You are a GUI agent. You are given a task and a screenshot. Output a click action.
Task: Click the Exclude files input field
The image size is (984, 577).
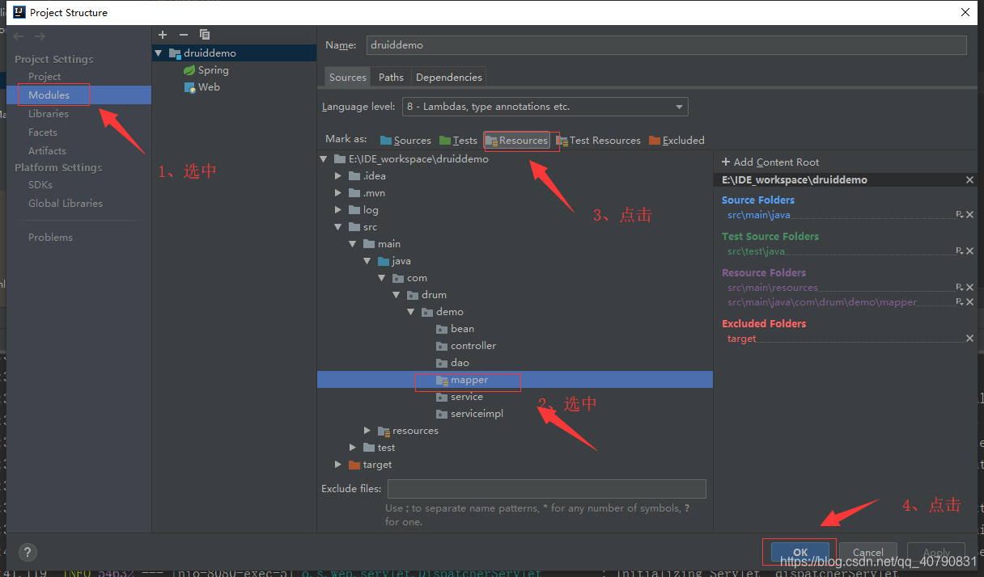pyautogui.click(x=547, y=488)
